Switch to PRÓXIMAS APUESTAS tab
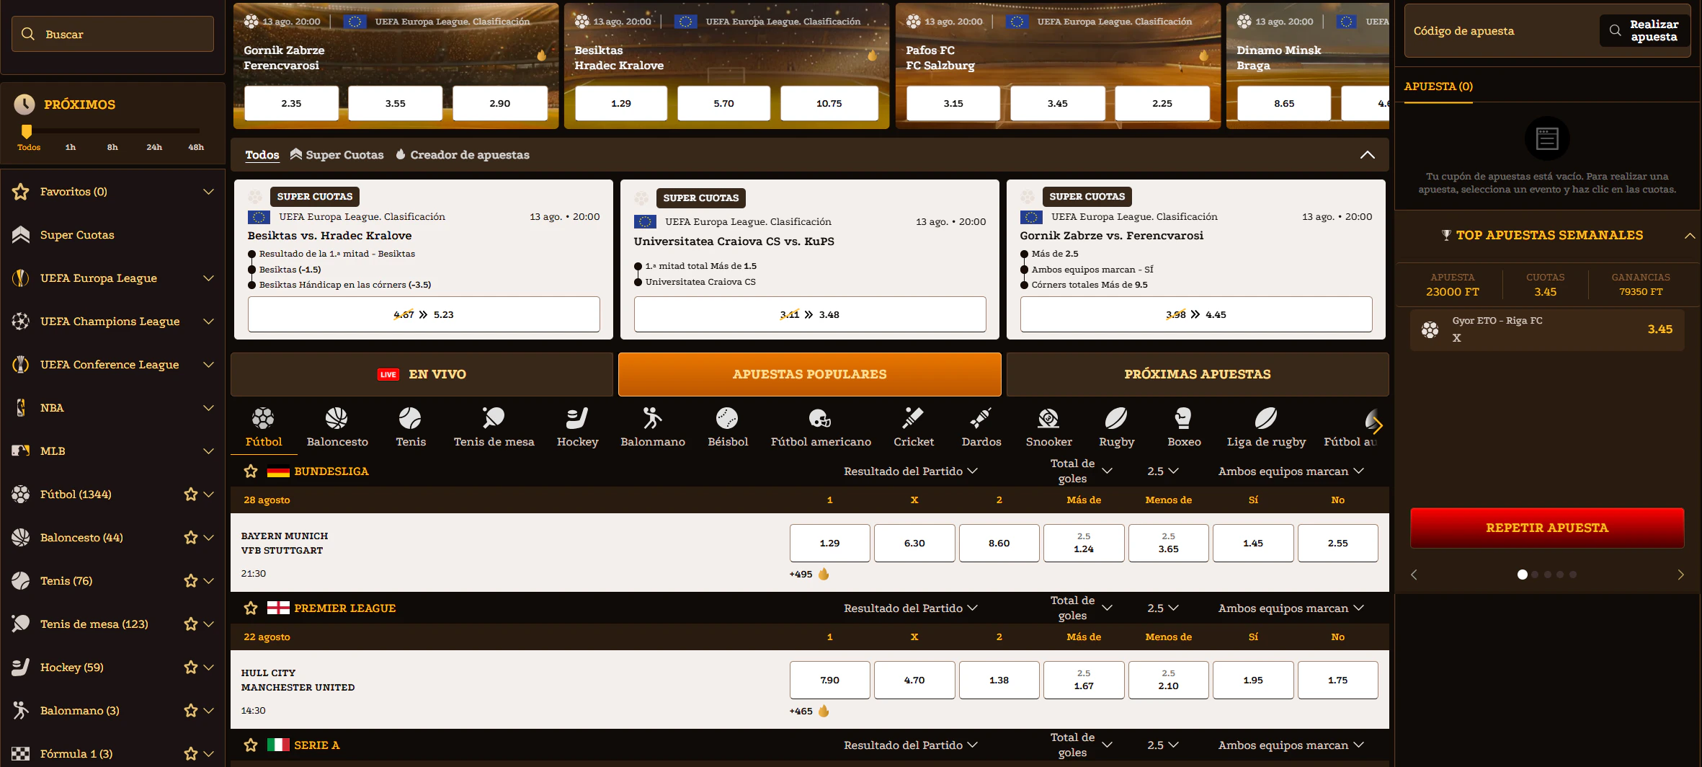1702x767 pixels. pos(1198,374)
